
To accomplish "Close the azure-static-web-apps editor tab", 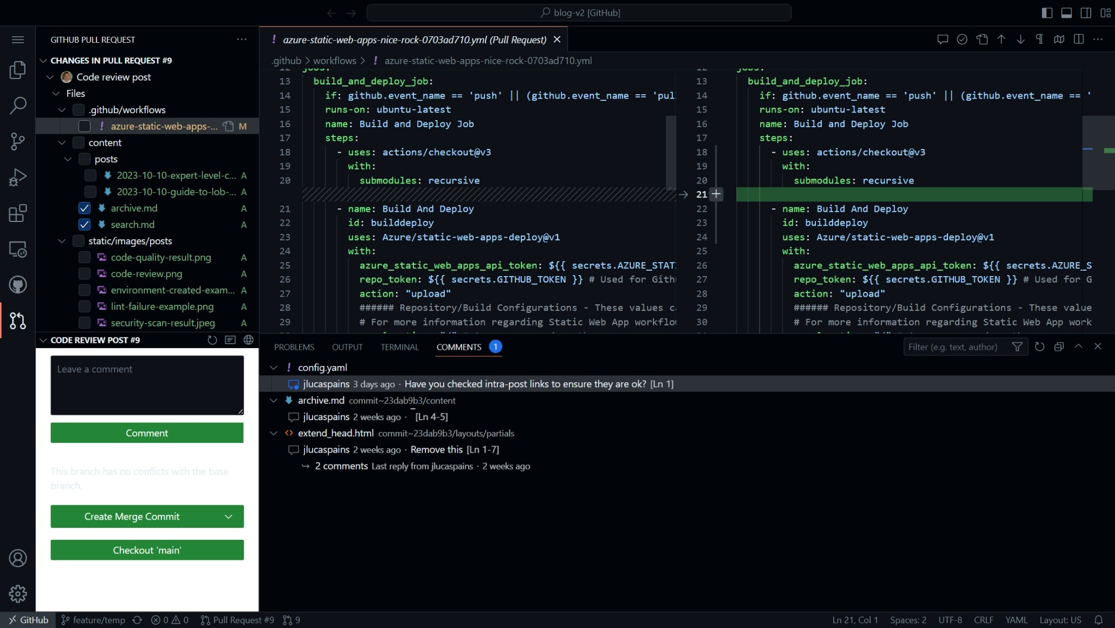I will pos(557,40).
